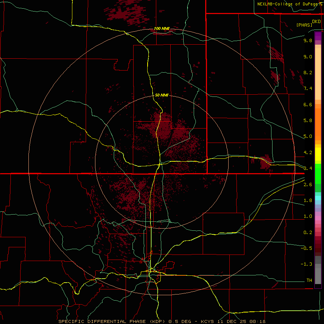Click the 11 DEC 25 date text
Image resolution: width=324 pixels, height=324 pixels.
232,321
